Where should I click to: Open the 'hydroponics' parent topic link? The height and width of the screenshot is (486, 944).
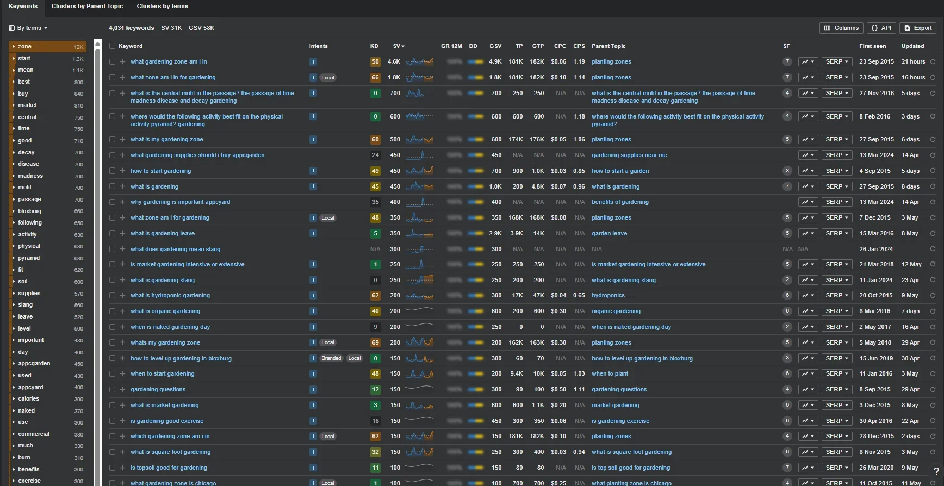608,296
